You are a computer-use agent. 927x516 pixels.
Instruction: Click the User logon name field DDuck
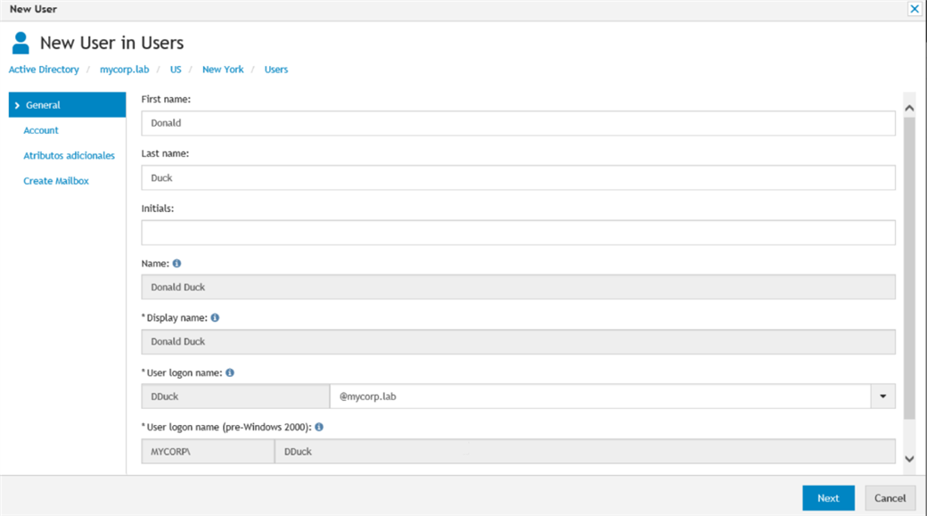point(235,397)
